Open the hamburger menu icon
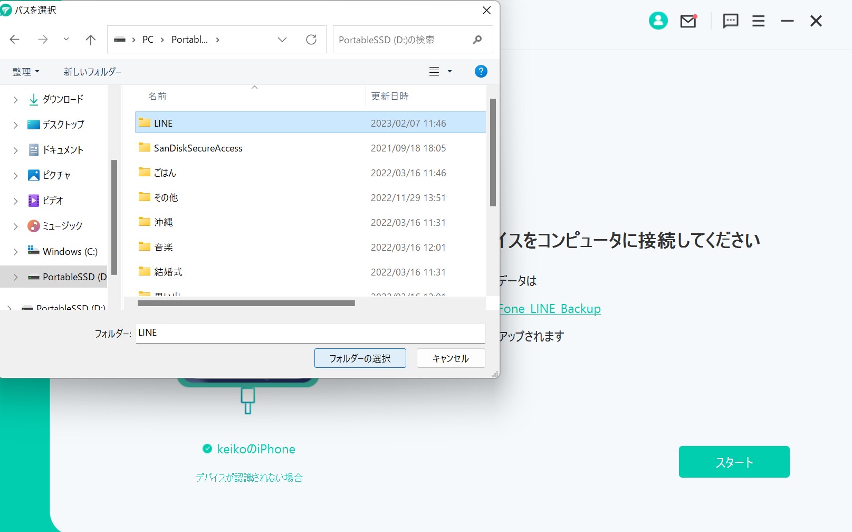The image size is (852, 532). 758,21
